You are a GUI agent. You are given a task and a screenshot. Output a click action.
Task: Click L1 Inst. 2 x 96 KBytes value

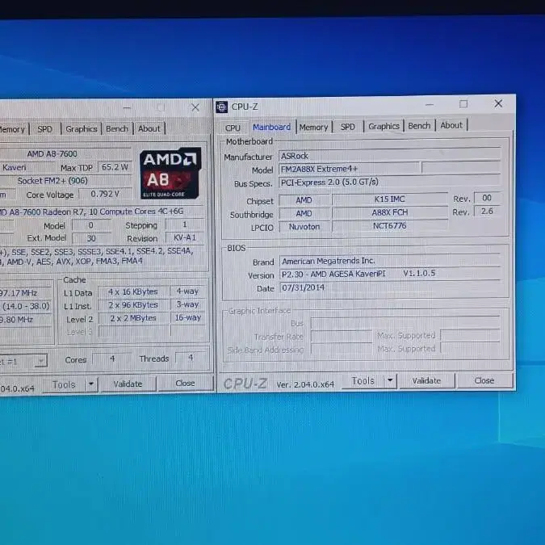(x=133, y=305)
